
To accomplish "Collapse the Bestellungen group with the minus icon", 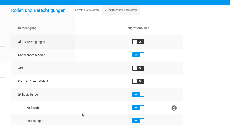I will [x=19, y=94].
